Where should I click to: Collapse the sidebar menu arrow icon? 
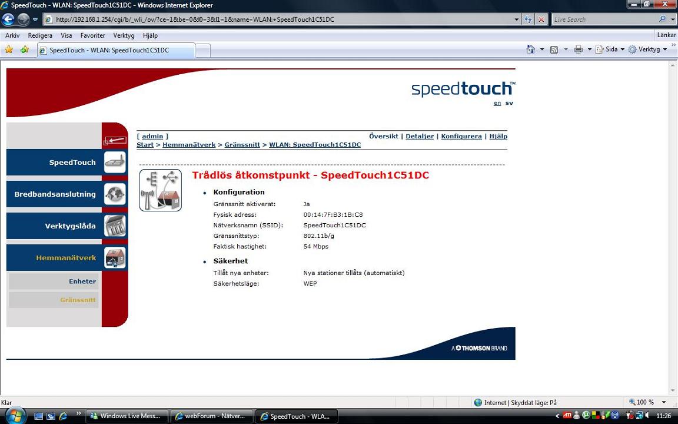pos(115,141)
